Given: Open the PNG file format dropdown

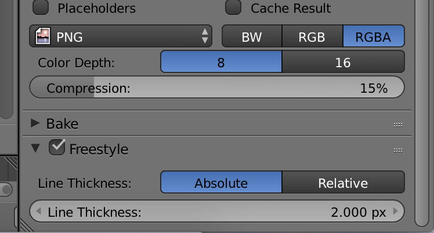Looking at the screenshot, I should pyautogui.click(x=121, y=37).
